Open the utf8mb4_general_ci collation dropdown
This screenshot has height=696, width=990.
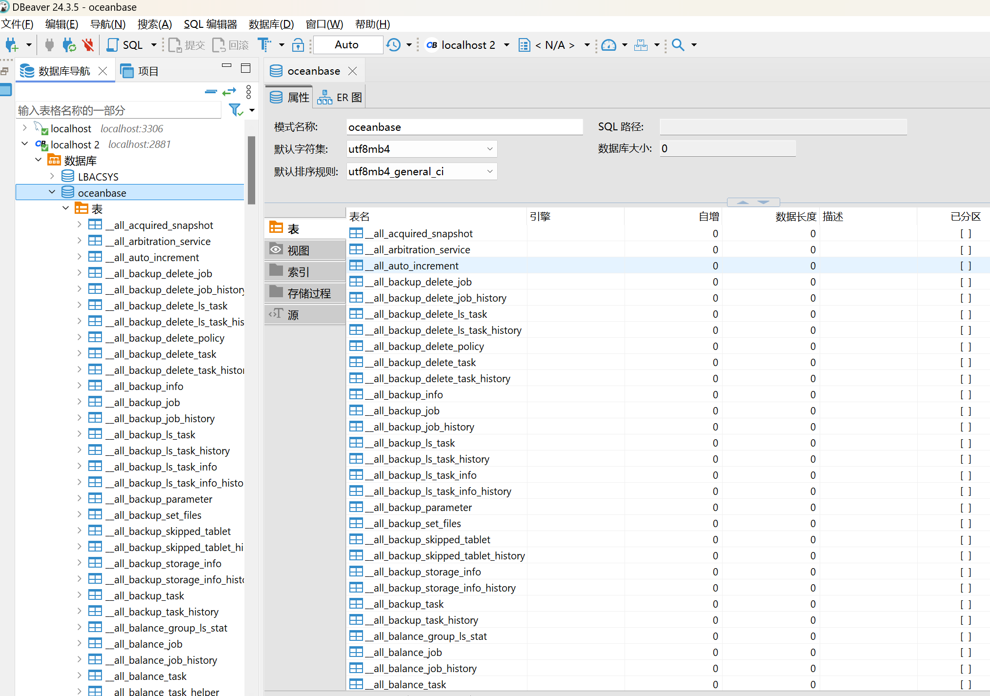pyautogui.click(x=489, y=171)
